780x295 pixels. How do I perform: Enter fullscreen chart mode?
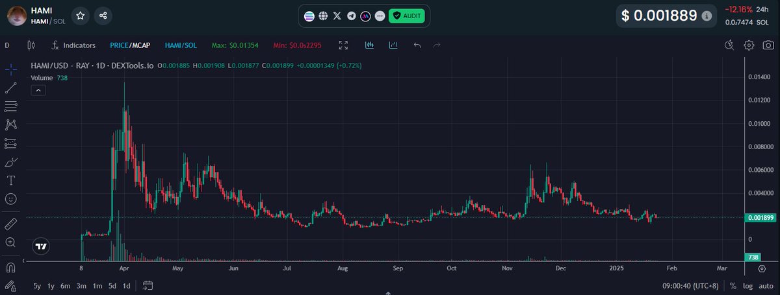[x=343, y=45]
